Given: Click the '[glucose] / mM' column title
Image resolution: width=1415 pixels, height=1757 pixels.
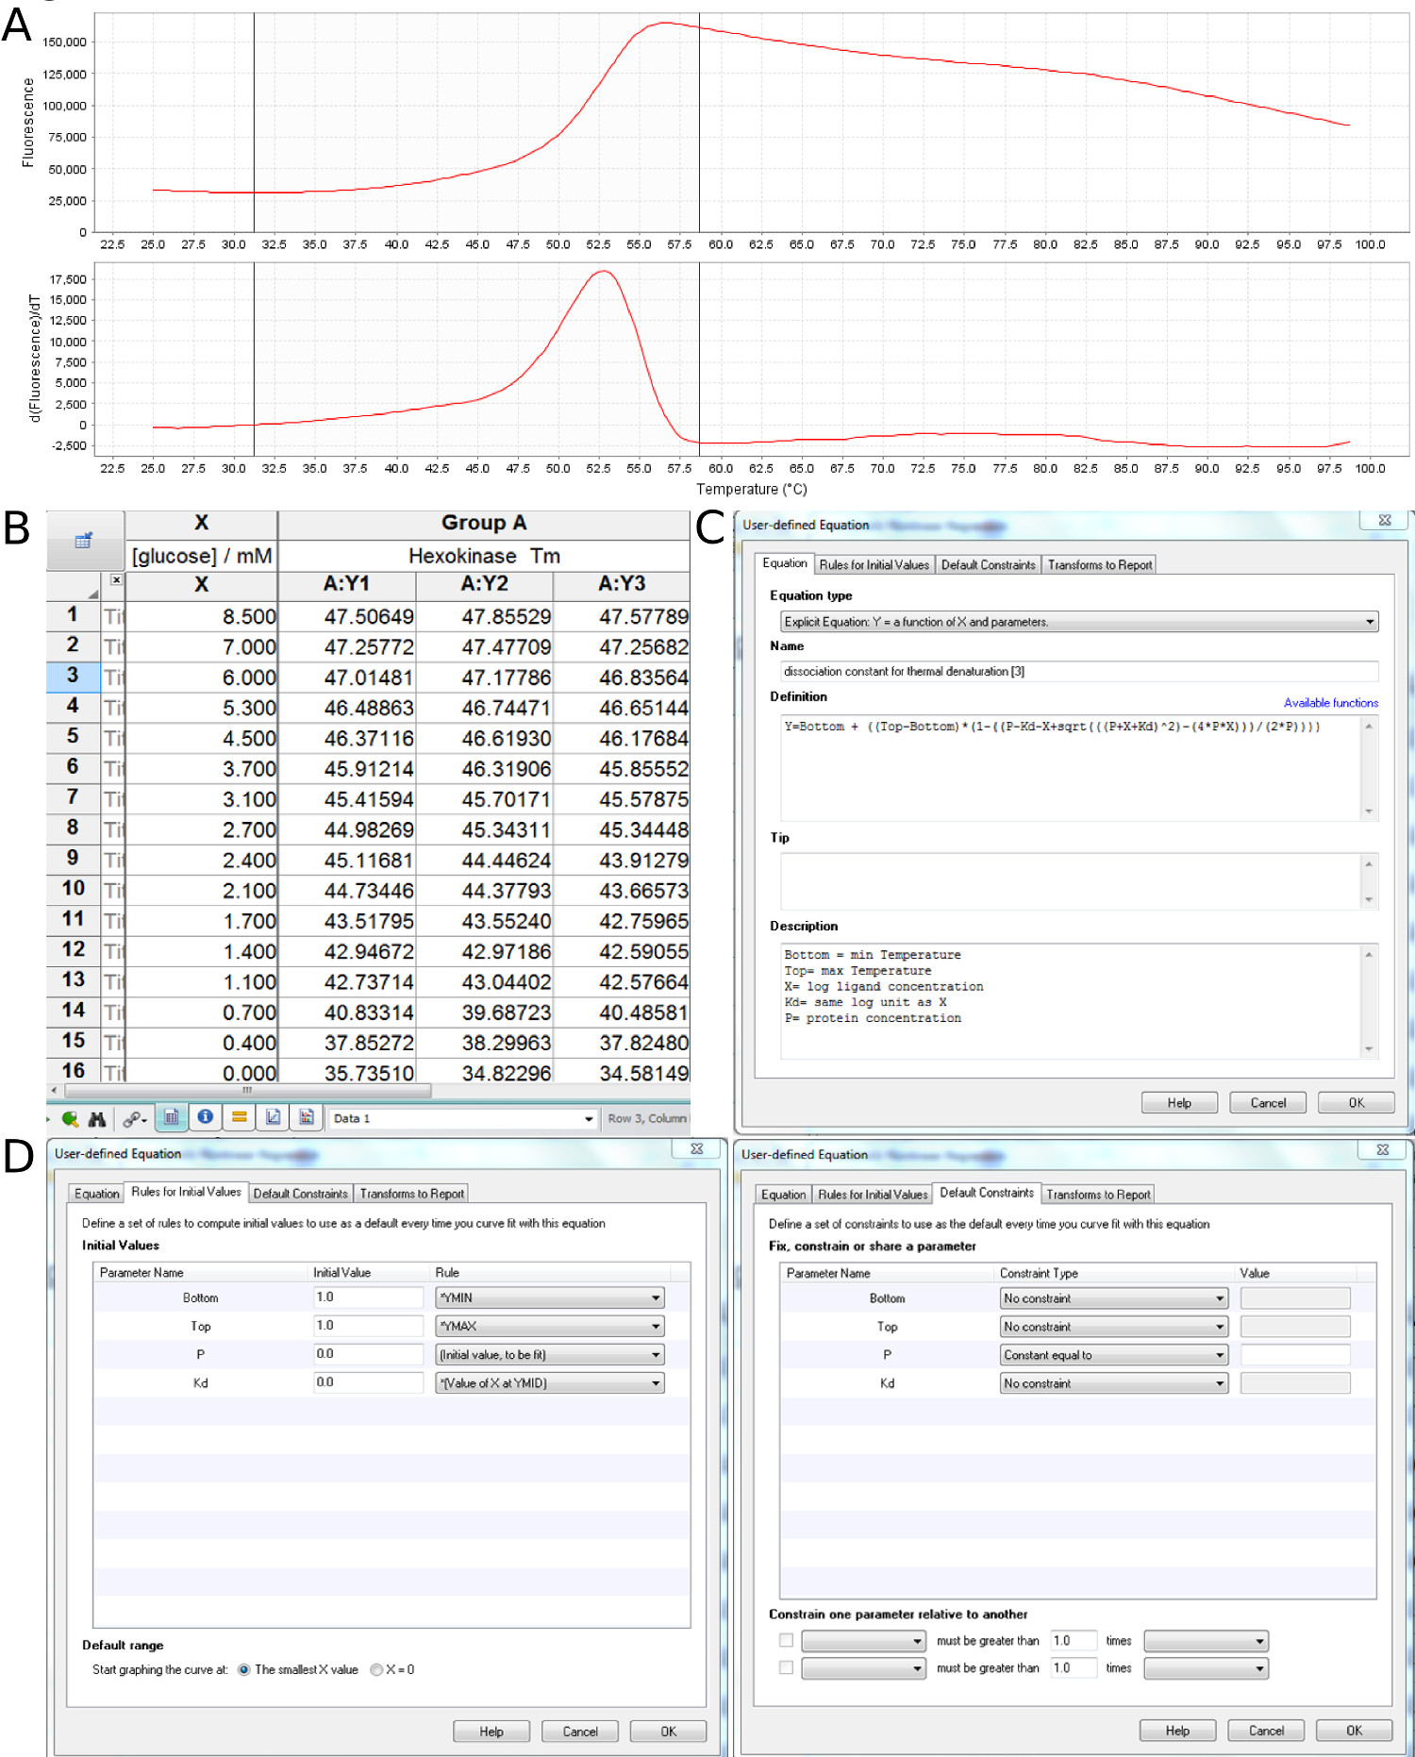Looking at the screenshot, I should pos(202,556).
